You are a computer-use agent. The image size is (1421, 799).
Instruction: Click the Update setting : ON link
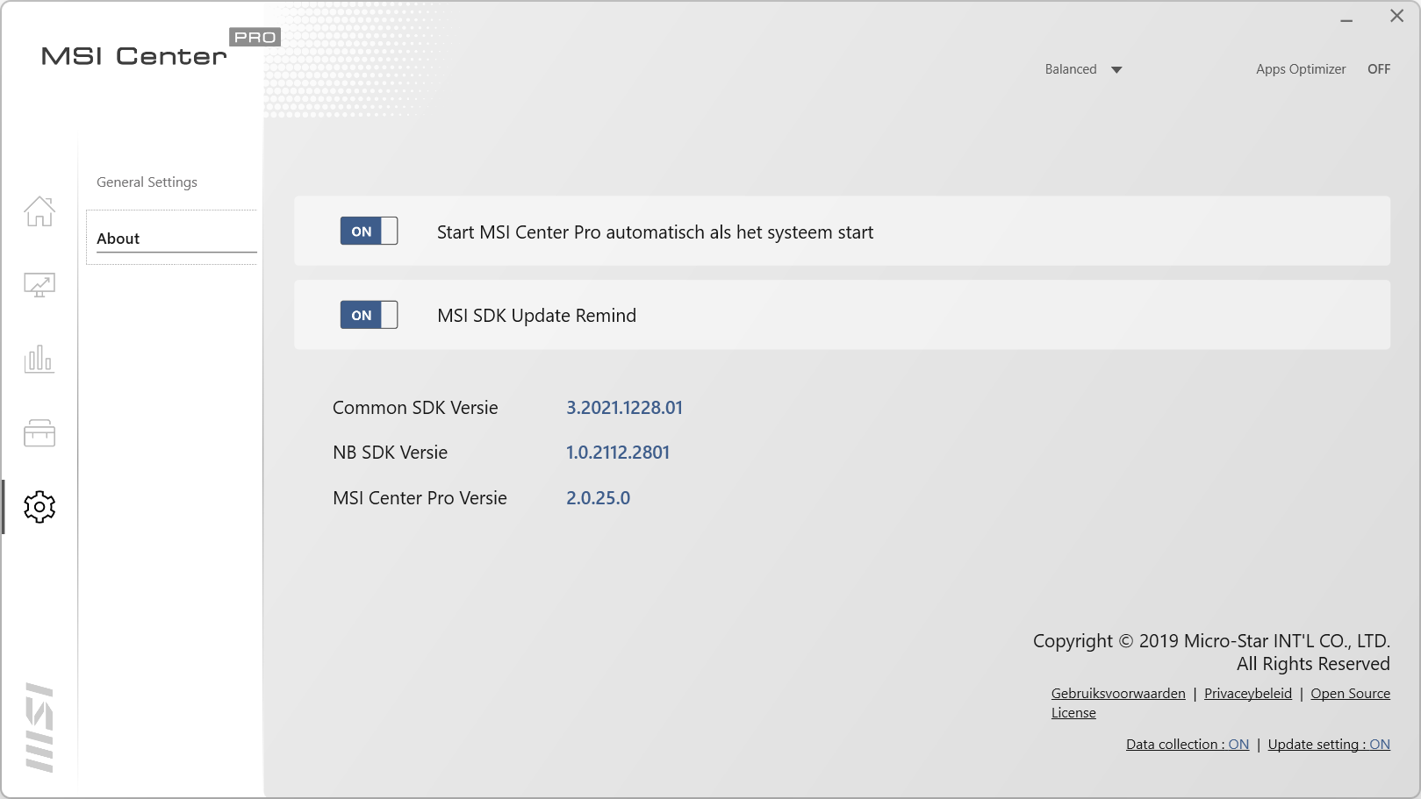1328,745
